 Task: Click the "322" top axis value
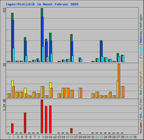(x=4, y=10)
